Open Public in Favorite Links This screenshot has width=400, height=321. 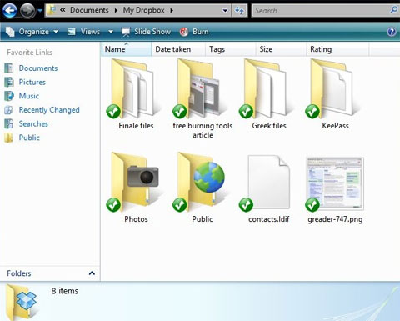[x=29, y=138]
